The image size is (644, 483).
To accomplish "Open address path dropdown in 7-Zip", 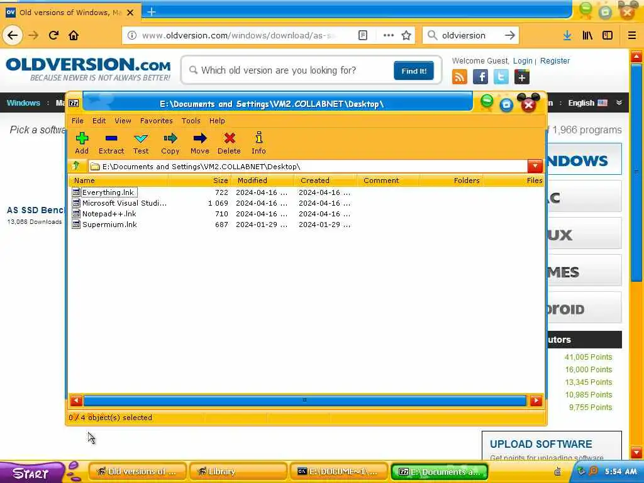I will coord(535,166).
